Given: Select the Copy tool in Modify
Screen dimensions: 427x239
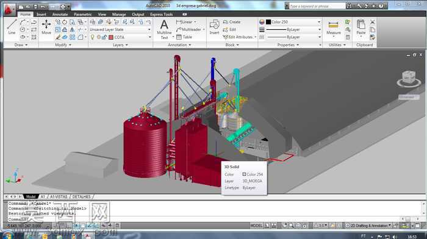Looking at the screenshot, I should 57,22.
